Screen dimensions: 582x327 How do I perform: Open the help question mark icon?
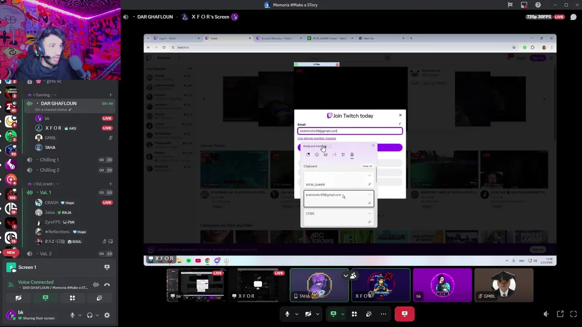pyautogui.click(x=538, y=5)
